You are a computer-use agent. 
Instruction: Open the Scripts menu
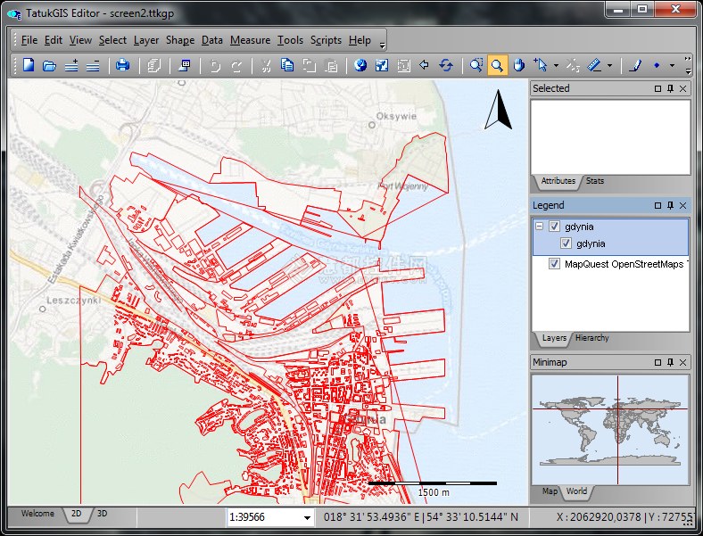(326, 40)
